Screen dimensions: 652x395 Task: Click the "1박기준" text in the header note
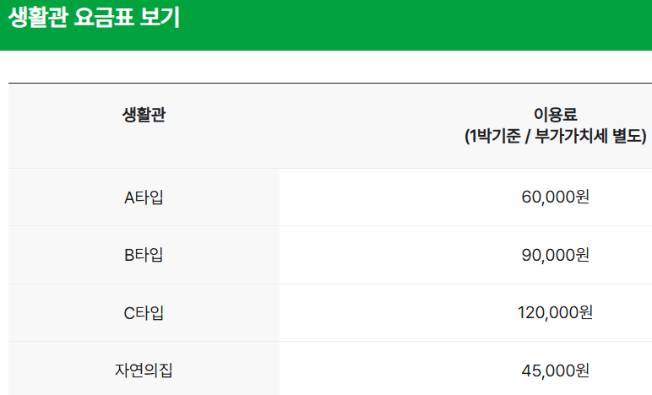[x=493, y=136]
